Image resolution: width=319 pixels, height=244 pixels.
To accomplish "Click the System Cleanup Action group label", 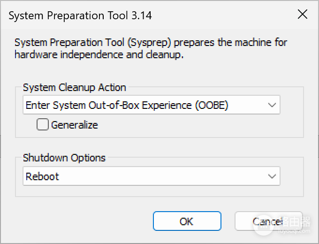I will (75, 87).
